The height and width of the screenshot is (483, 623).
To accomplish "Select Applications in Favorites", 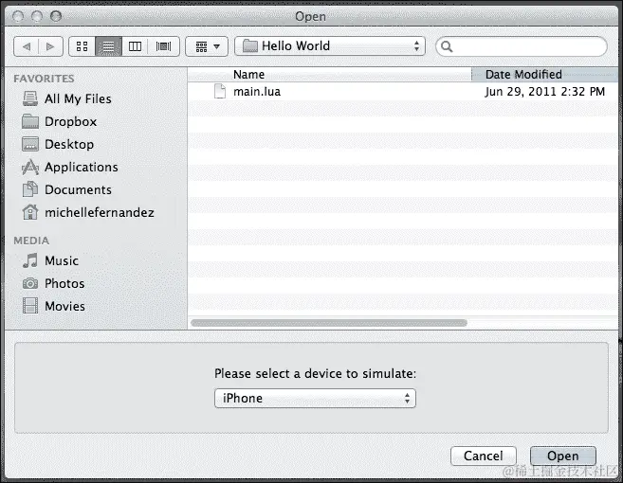I will (82, 167).
